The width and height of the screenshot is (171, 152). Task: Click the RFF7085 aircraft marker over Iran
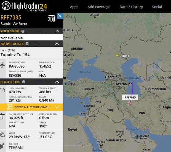coord(129,103)
